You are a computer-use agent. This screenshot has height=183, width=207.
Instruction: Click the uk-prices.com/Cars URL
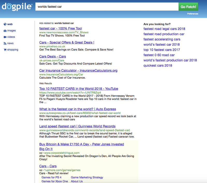coord(51,60)
